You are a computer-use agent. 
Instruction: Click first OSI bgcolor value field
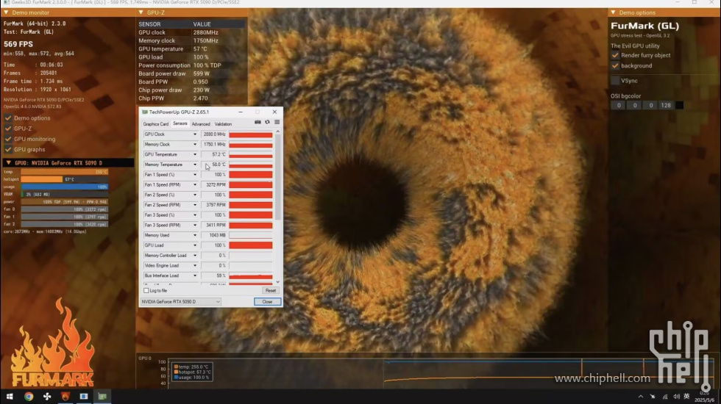[x=619, y=105]
